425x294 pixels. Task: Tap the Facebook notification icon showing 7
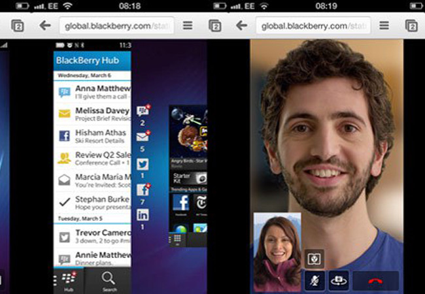pos(143,189)
